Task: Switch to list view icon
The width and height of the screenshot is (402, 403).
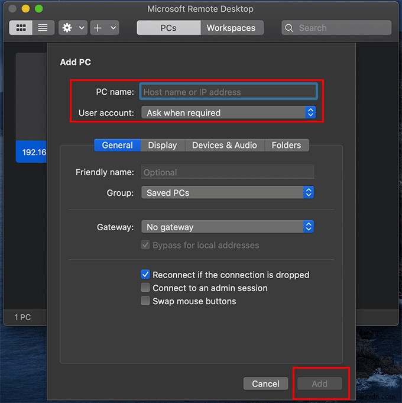Action: (43, 28)
